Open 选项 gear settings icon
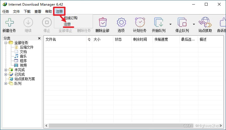 pyautogui.click(x=121, y=22)
